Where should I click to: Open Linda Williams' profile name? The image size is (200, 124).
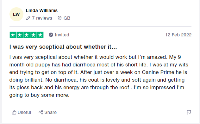(x=42, y=10)
